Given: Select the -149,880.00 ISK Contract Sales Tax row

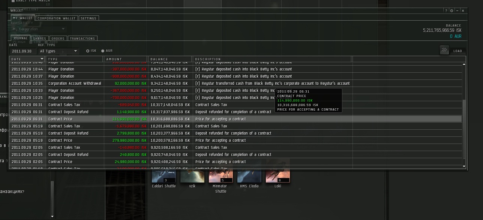Looking at the screenshot, I should (x=235, y=147).
